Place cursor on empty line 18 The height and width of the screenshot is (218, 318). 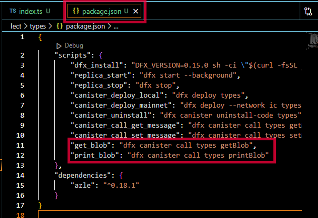coord(170,215)
